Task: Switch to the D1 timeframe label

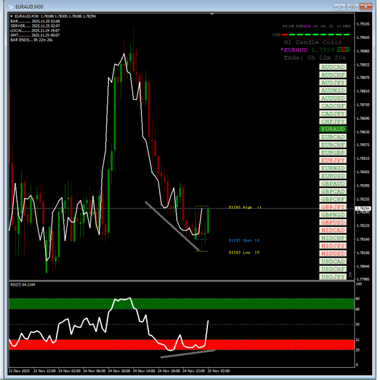Action: point(331,26)
